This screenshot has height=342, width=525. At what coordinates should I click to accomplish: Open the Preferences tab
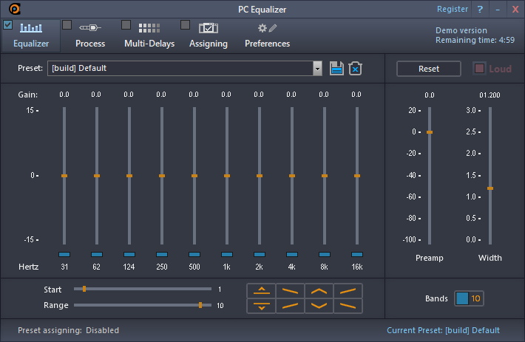coord(267,35)
